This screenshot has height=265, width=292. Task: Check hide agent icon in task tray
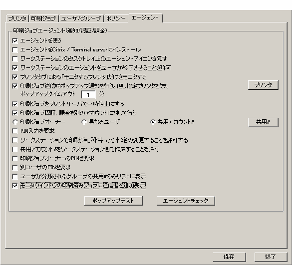[x=15, y=59]
